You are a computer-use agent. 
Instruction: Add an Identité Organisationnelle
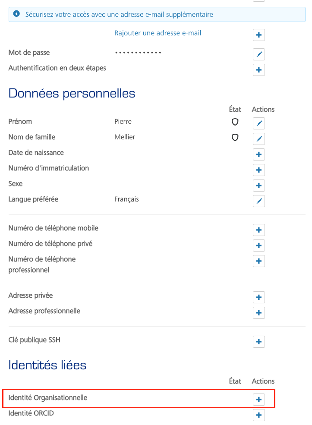258,400
